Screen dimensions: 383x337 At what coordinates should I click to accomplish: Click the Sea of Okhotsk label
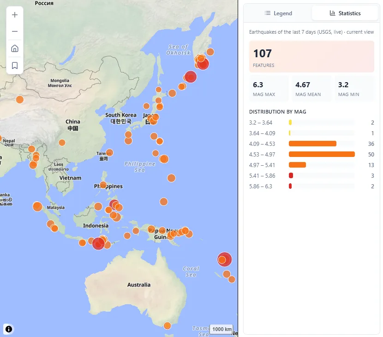[x=178, y=49]
